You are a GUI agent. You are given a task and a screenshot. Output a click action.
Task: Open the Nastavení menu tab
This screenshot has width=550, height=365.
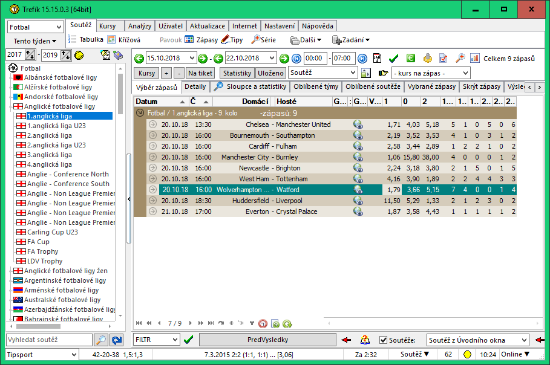click(x=280, y=26)
